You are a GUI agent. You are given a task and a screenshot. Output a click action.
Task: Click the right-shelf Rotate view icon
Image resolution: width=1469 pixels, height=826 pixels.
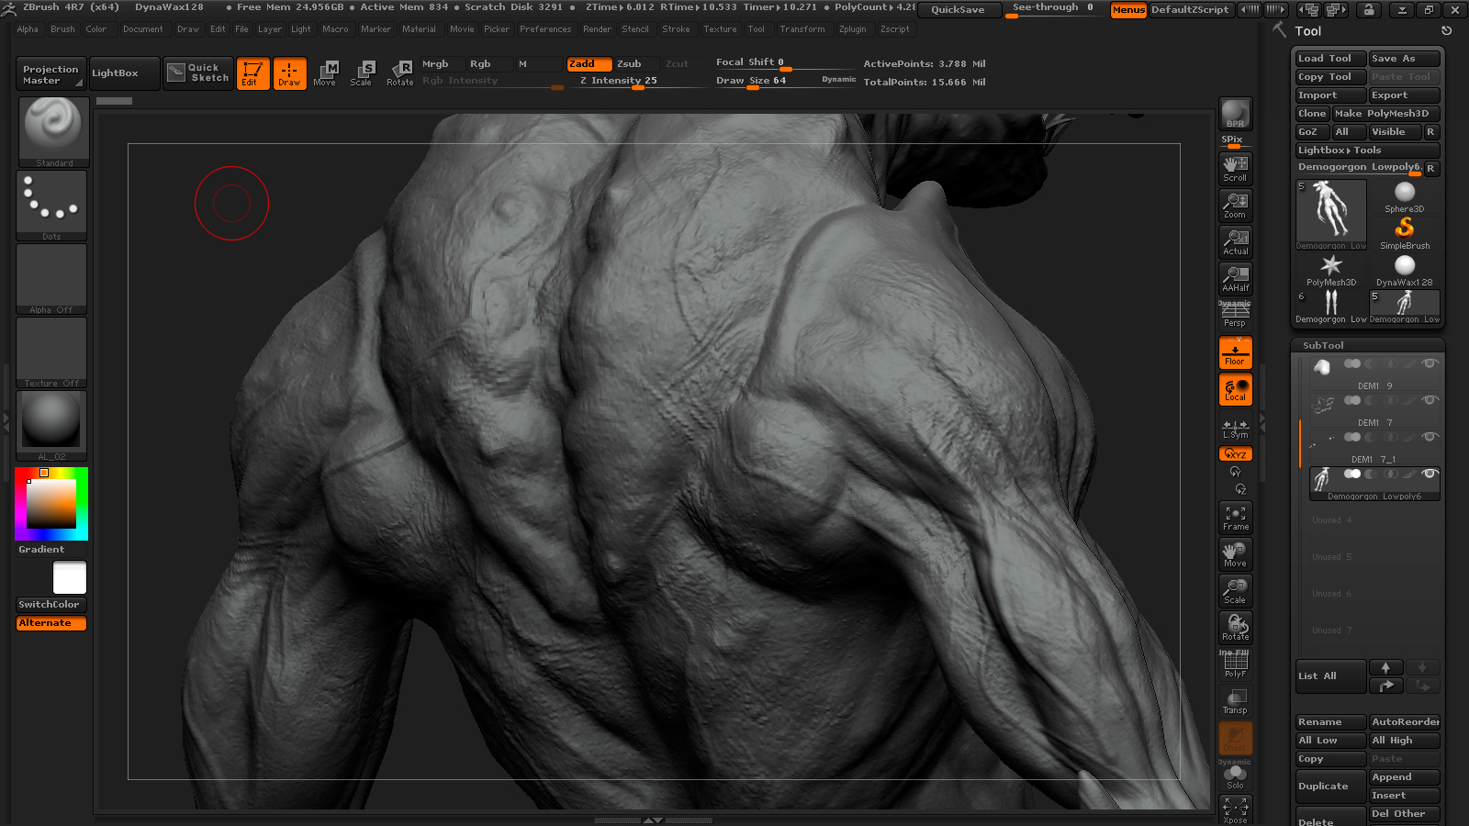click(1235, 628)
